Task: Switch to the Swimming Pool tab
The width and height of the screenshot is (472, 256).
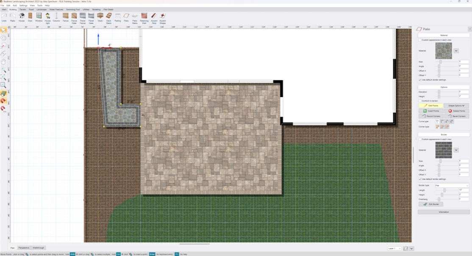Action: pos(73,9)
